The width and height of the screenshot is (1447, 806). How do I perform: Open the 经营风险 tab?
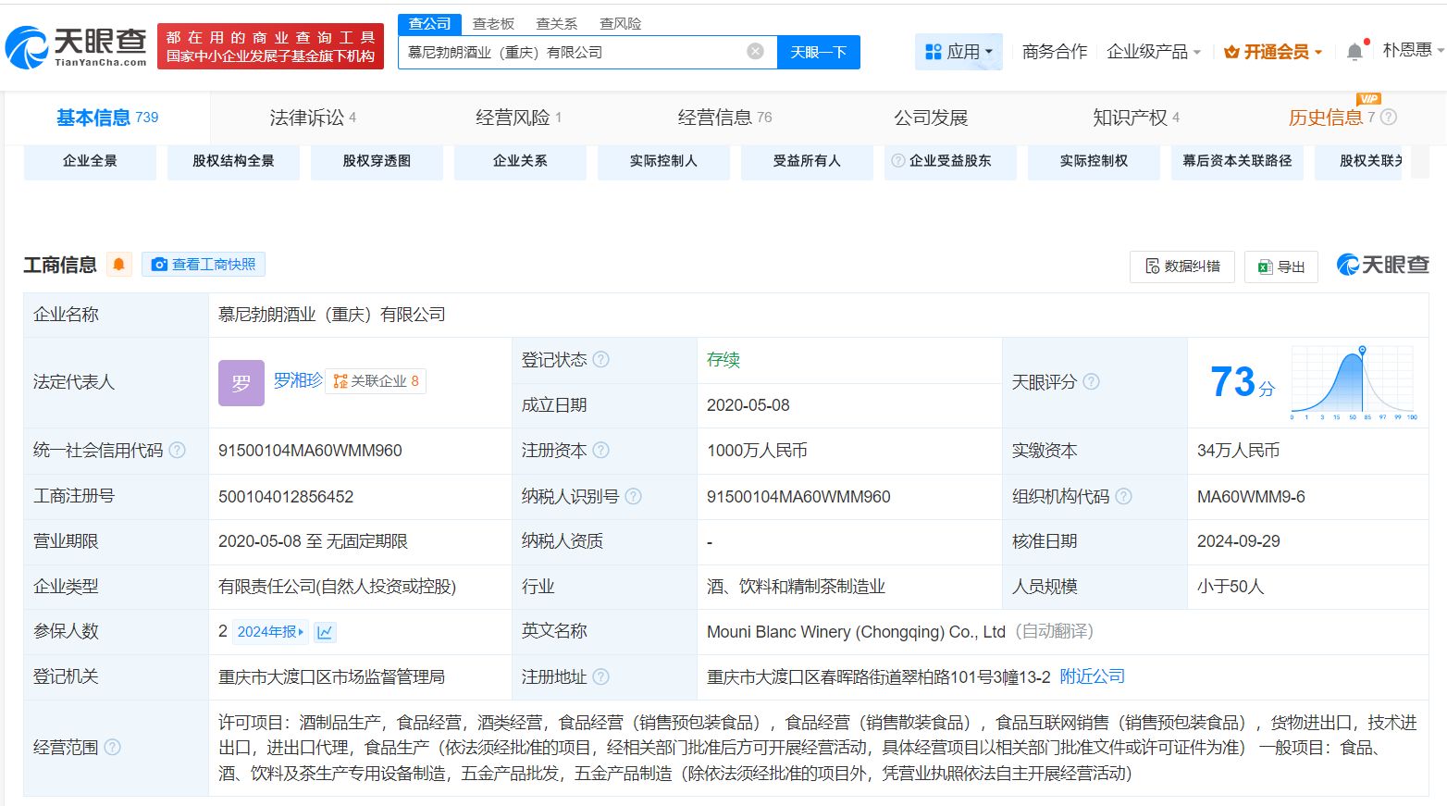pyautogui.click(x=519, y=118)
